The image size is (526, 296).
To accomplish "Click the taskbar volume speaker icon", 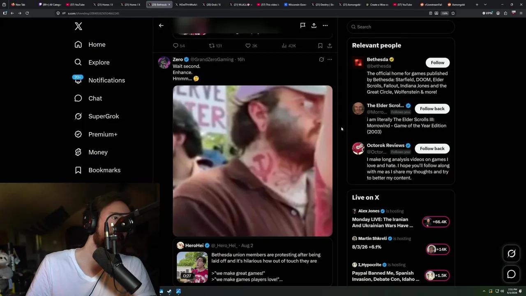I will click(502, 291).
